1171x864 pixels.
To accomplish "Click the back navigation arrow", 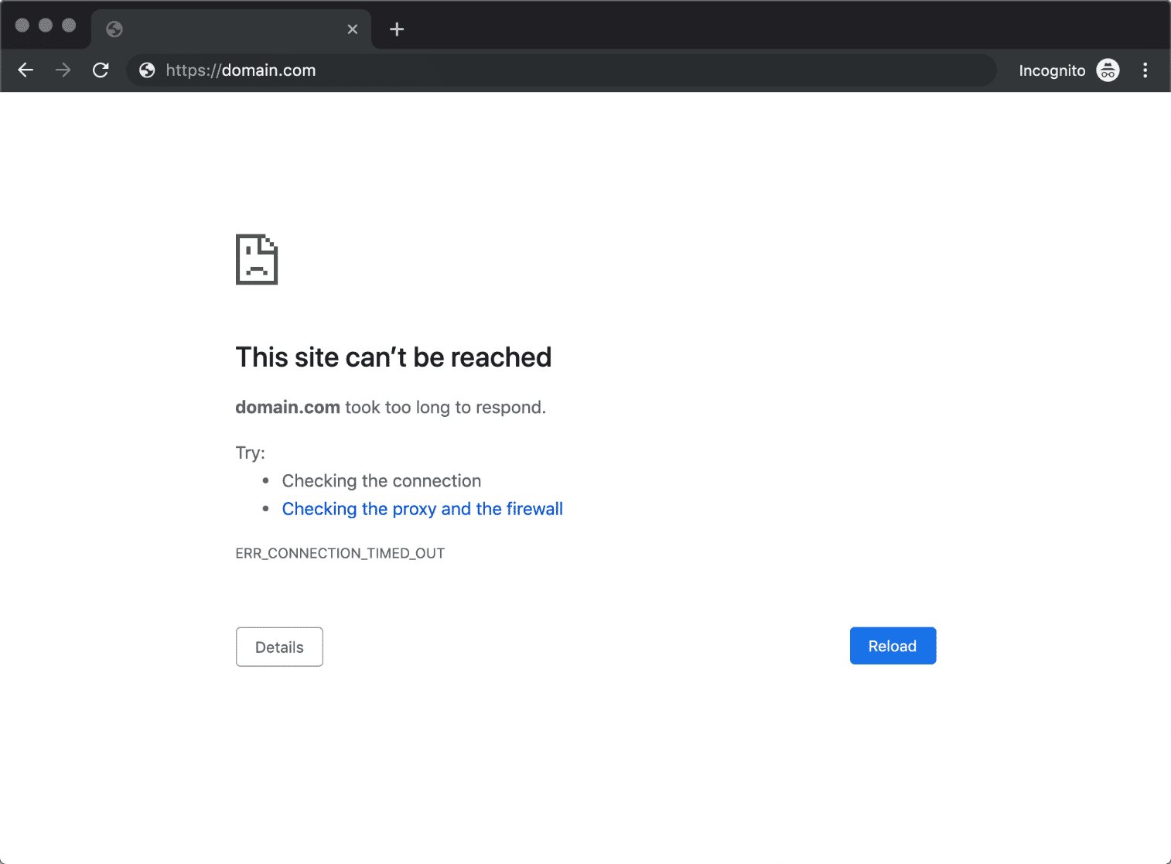I will click(x=26, y=70).
